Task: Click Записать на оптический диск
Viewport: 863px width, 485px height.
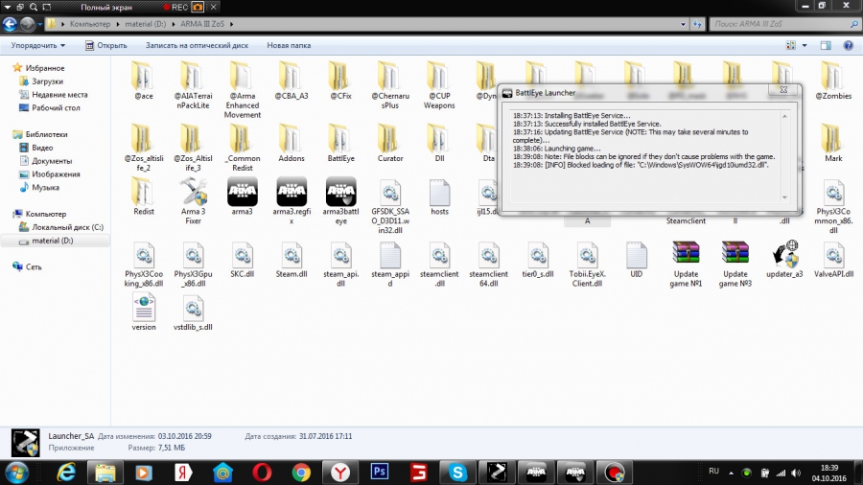Action: [x=197, y=46]
